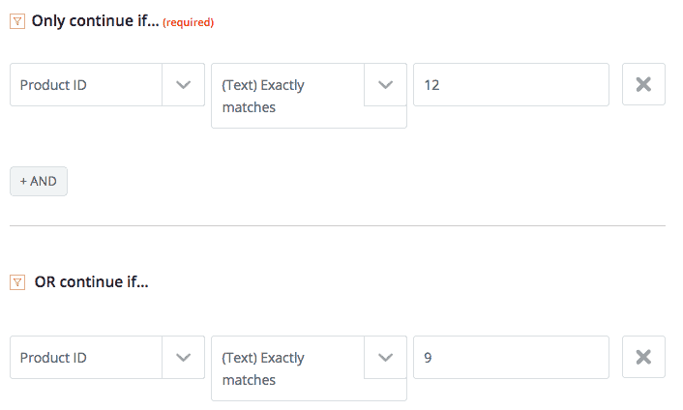The image size is (683, 410).
Task: Click the filter icon beside 'Only continue if...'
Action: click(x=16, y=21)
